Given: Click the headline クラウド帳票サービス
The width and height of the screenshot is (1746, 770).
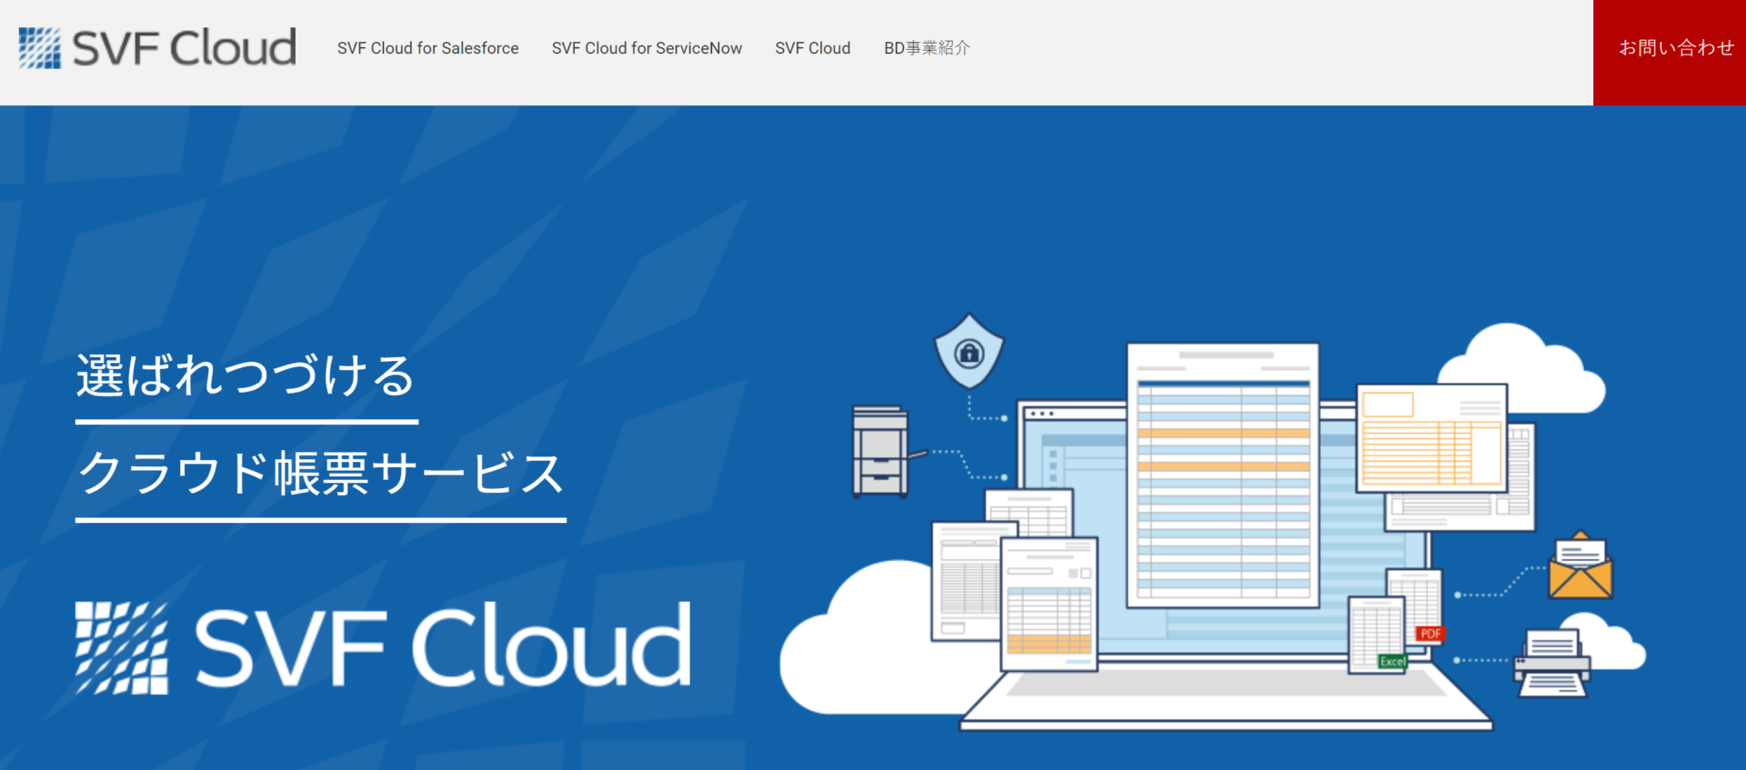Looking at the screenshot, I should tap(320, 474).
